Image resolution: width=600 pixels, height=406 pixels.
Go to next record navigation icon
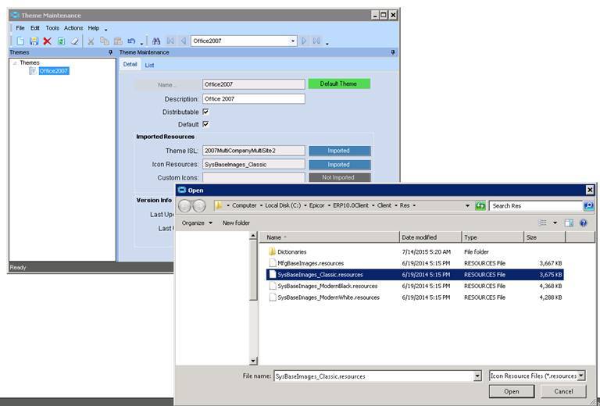pos(304,41)
